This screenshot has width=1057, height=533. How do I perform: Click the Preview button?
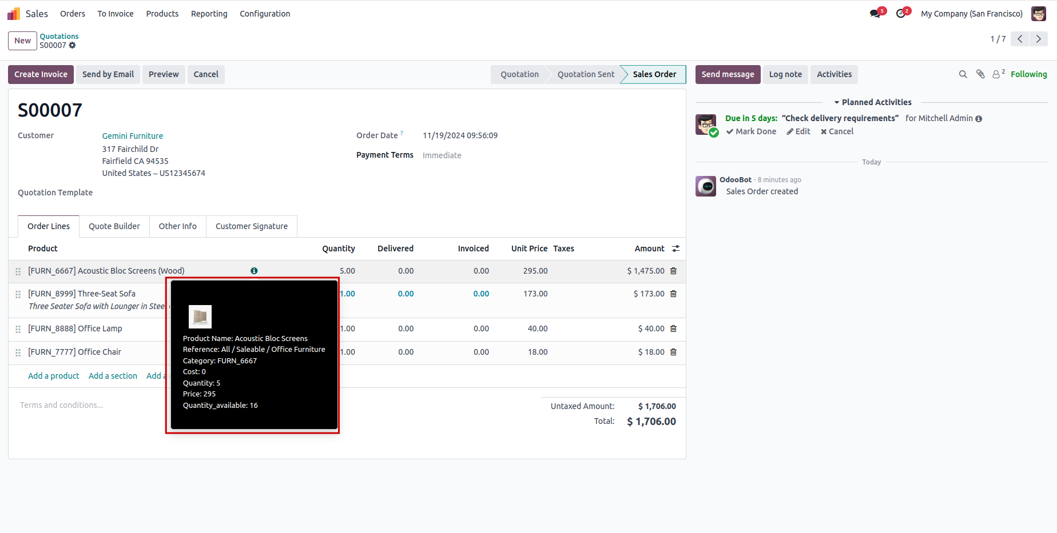pyautogui.click(x=164, y=74)
